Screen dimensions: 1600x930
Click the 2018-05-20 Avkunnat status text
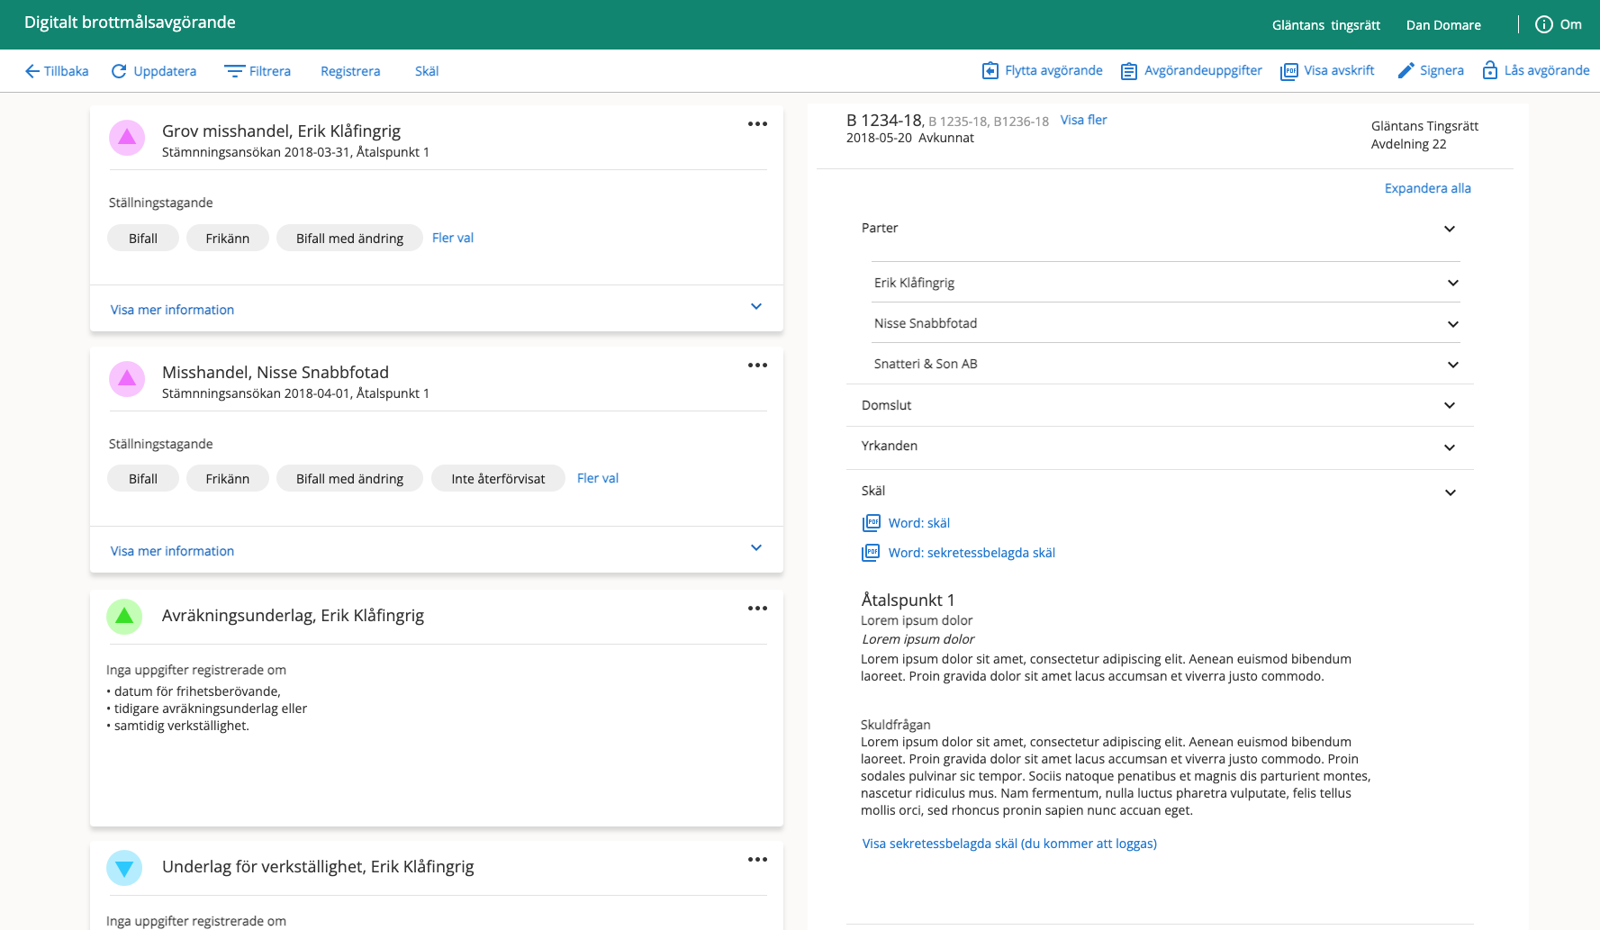tap(910, 138)
